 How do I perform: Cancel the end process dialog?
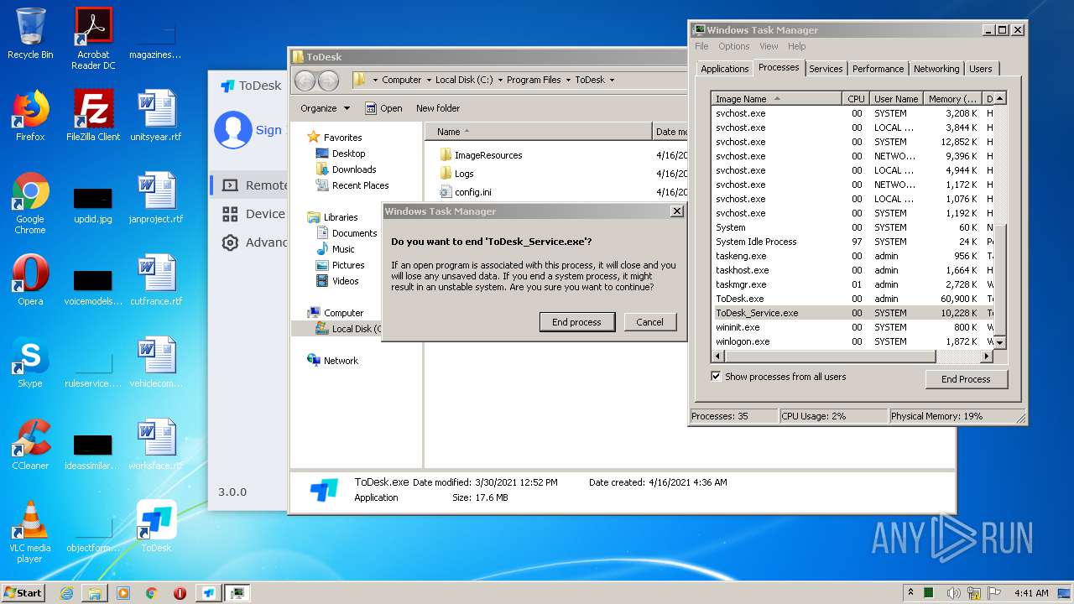(x=650, y=322)
